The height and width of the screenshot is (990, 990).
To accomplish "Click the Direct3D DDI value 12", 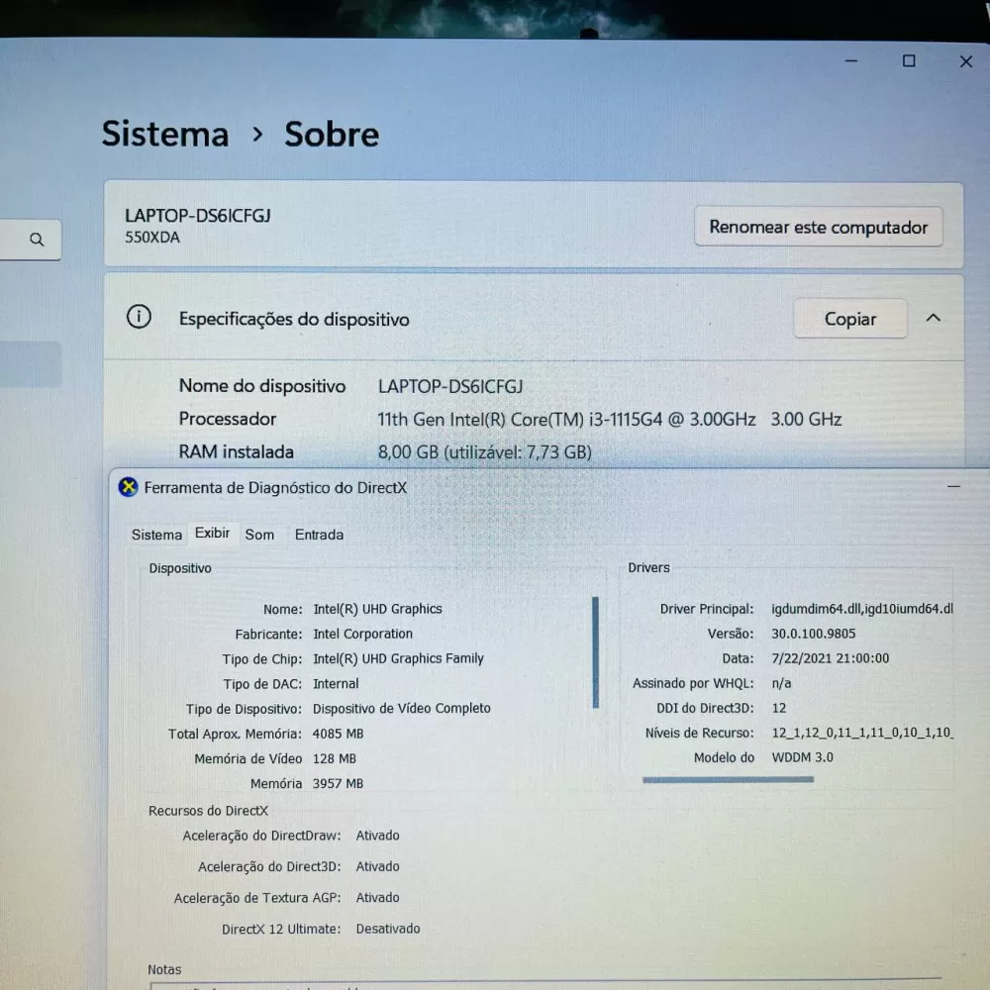I will point(779,709).
